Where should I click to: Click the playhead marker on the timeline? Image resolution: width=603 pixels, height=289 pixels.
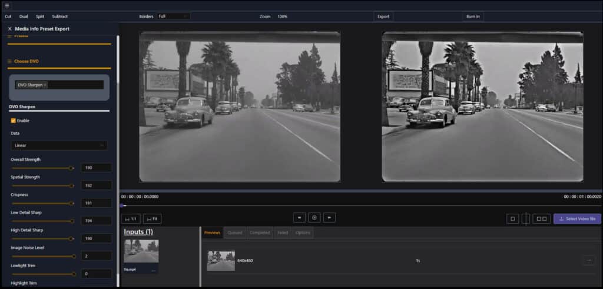[122, 205]
